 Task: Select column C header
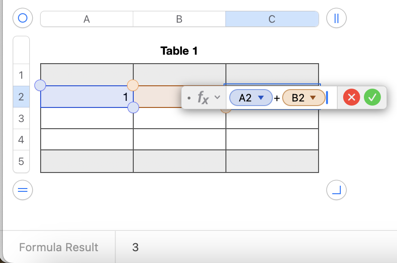[272, 19]
